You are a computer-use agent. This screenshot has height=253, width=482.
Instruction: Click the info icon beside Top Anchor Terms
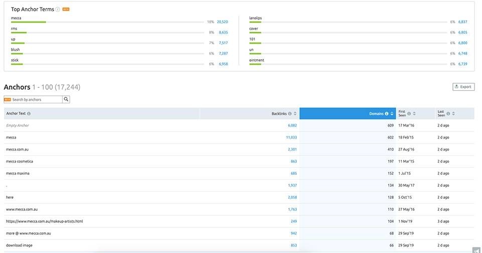click(57, 10)
